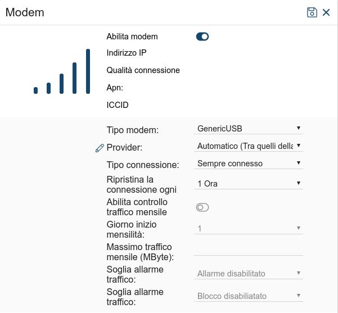Open the Ripristina la connessione ogni 1 Ora dropdown
The height and width of the screenshot is (313, 338).
tap(249, 184)
